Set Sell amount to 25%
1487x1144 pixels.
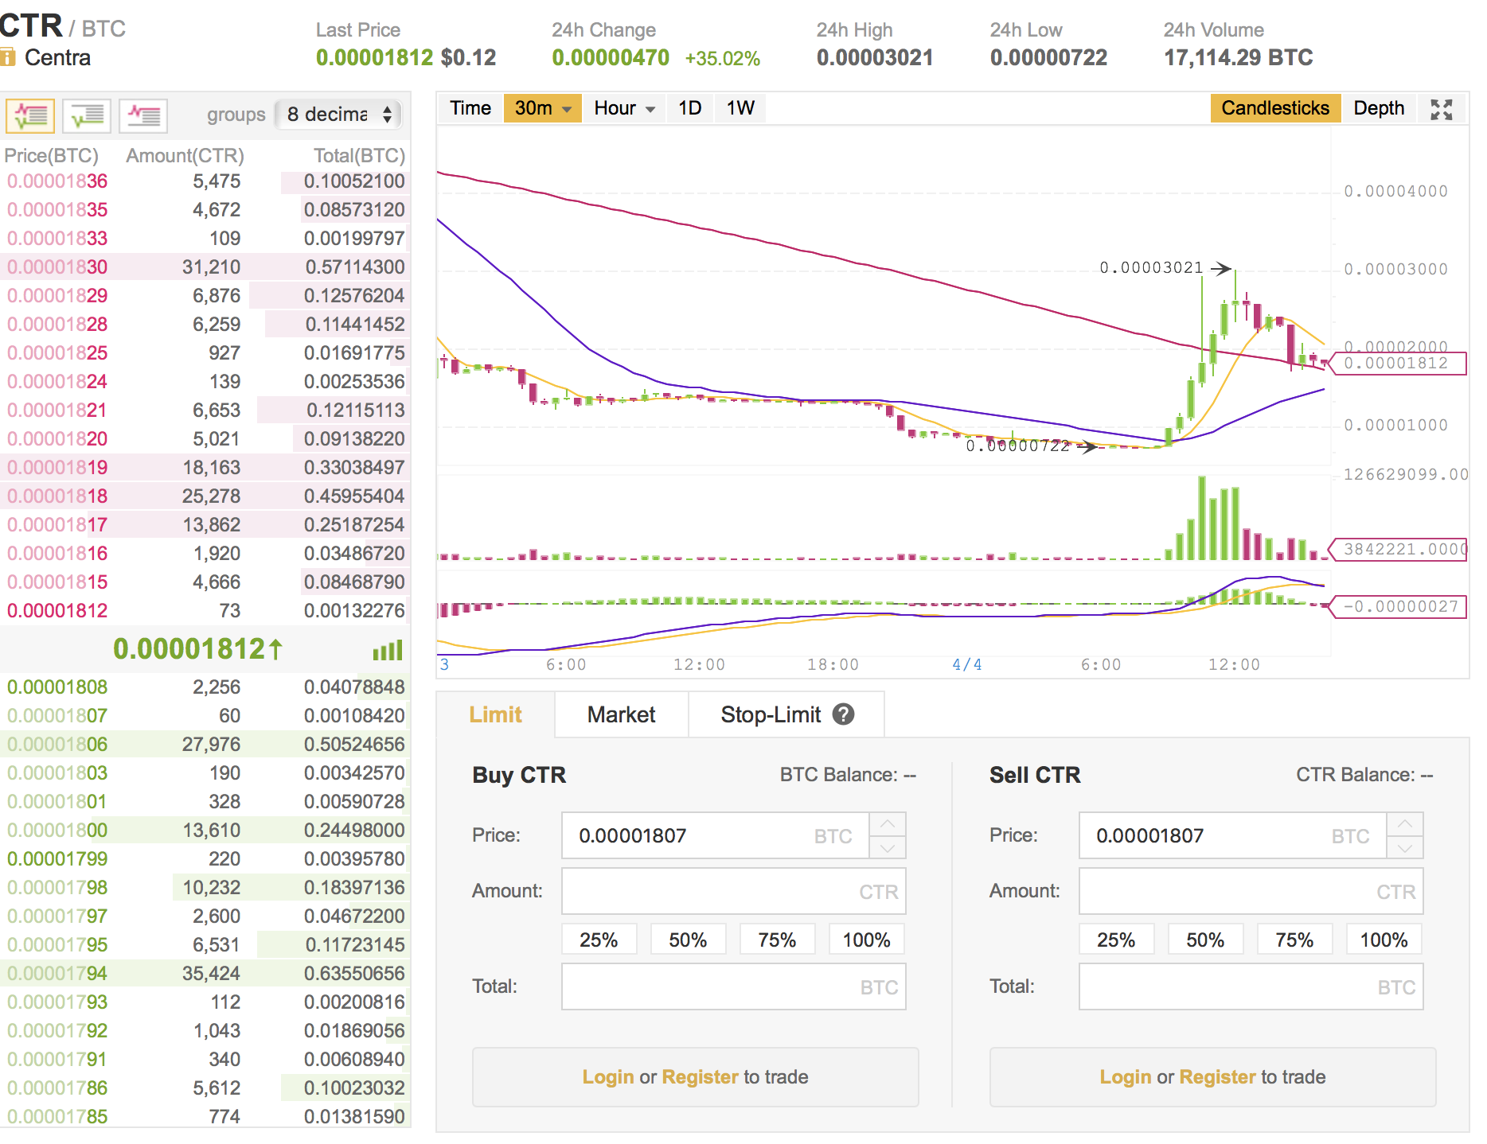tap(1116, 940)
